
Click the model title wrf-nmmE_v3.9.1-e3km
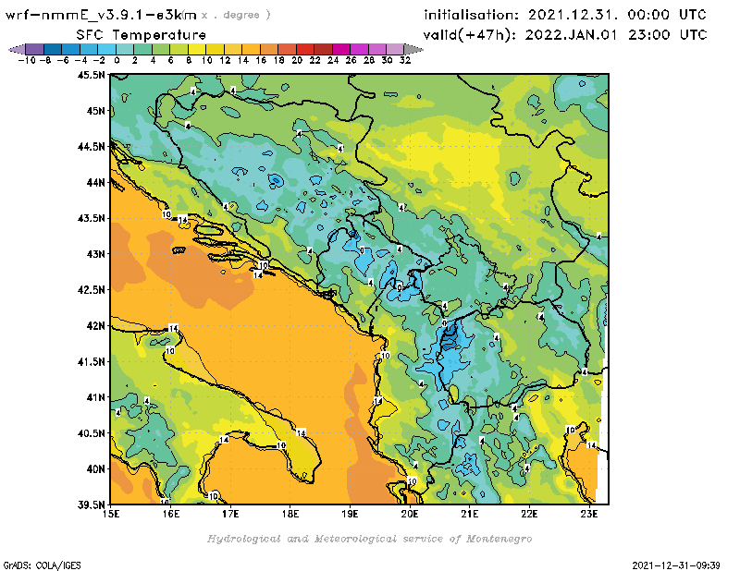[x=101, y=15]
